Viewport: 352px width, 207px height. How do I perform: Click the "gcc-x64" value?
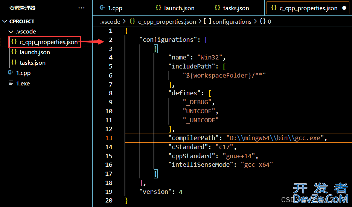257,165
